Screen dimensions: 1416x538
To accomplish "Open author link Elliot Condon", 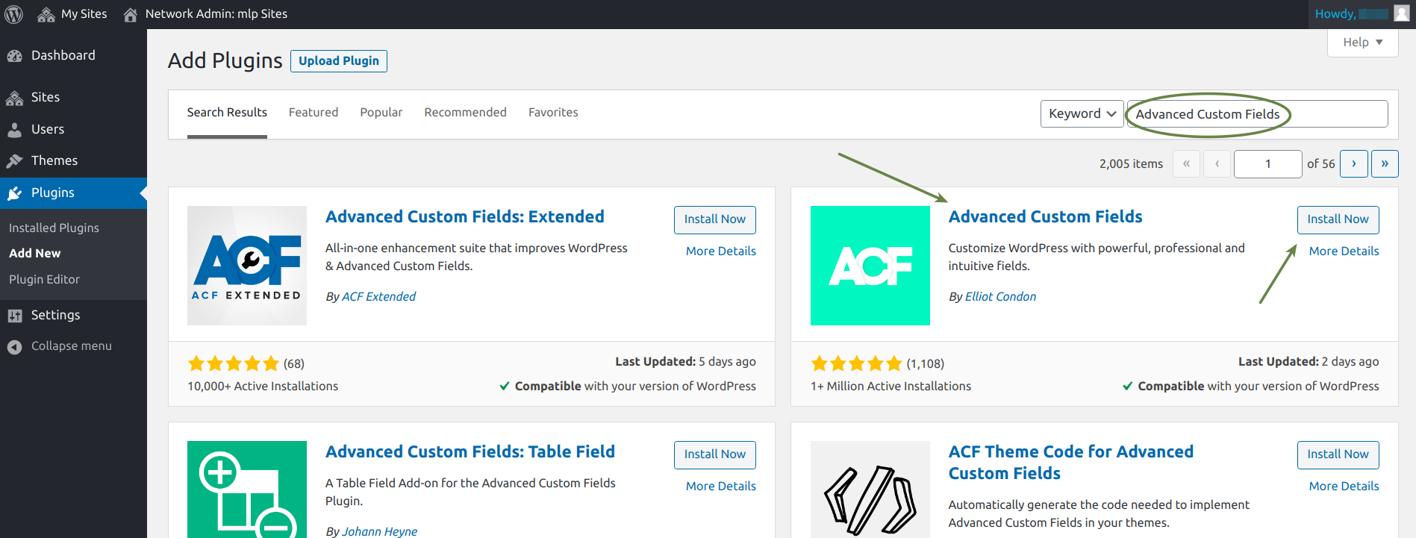I will click(1001, 297).
